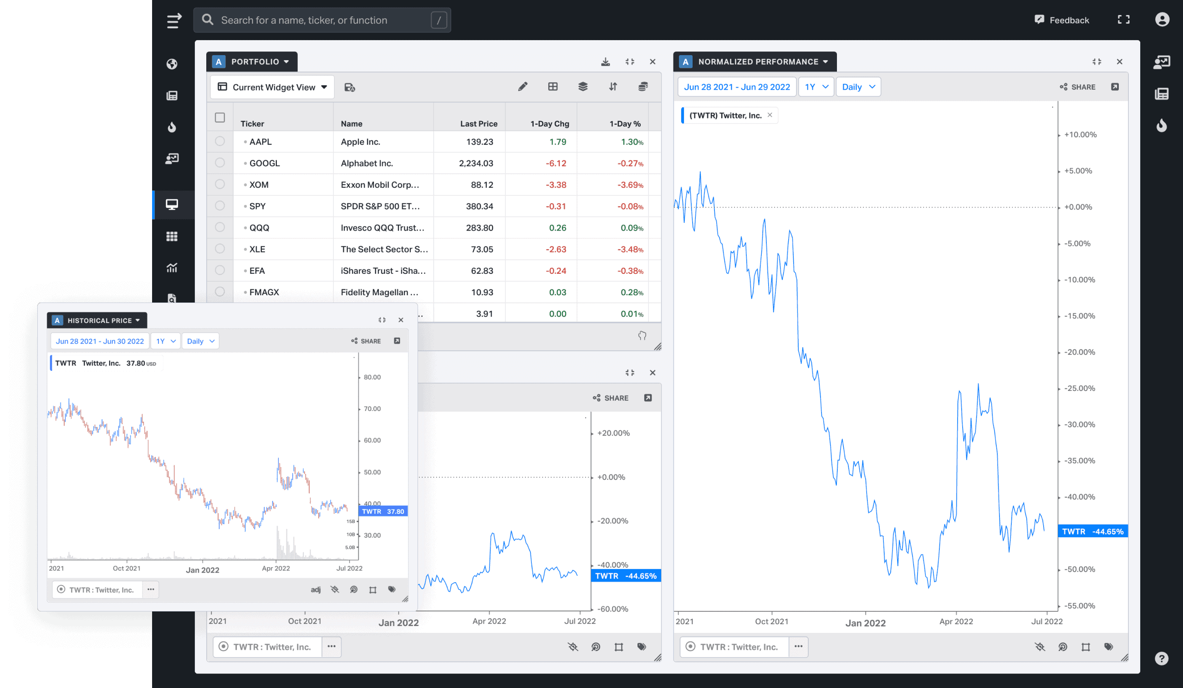Select the XOM row radio button

click(219, 185)
